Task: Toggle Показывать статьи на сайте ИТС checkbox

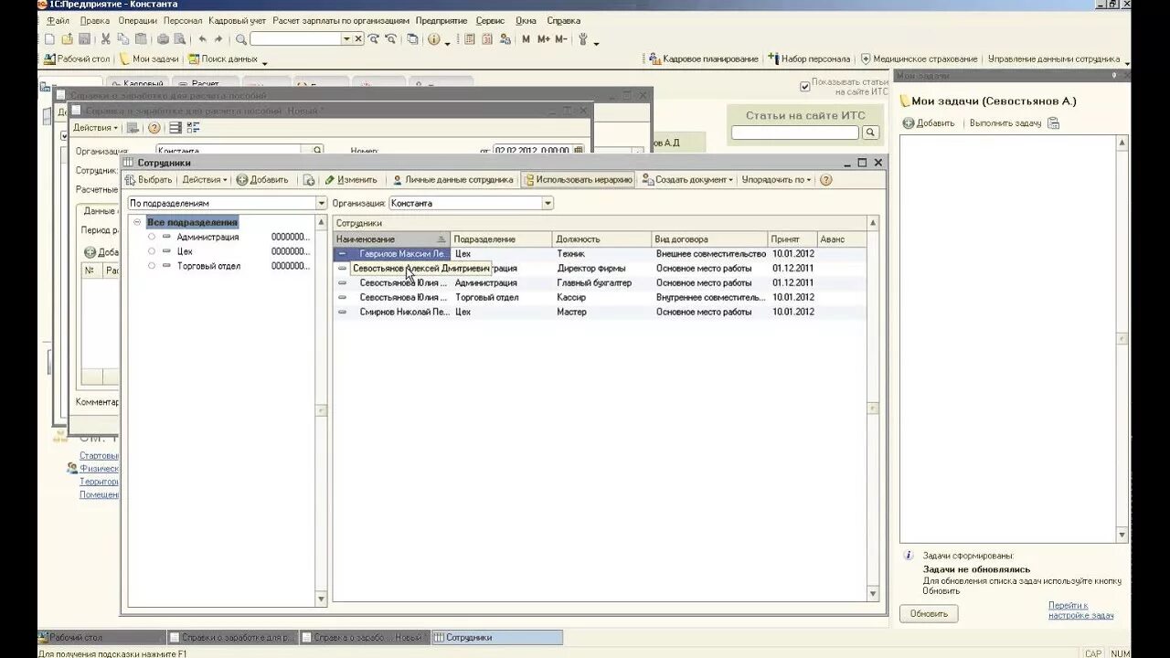Action: coord(805,87)
